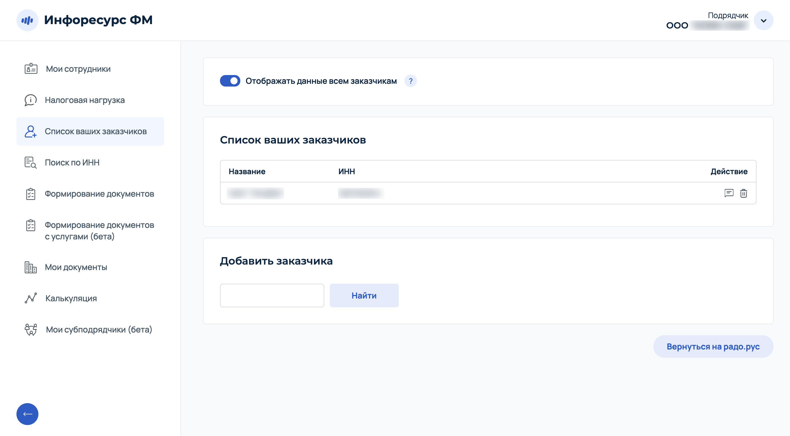
Task: Click the Формирование документов clipboard icon
Action: click(x=30, y=194)
